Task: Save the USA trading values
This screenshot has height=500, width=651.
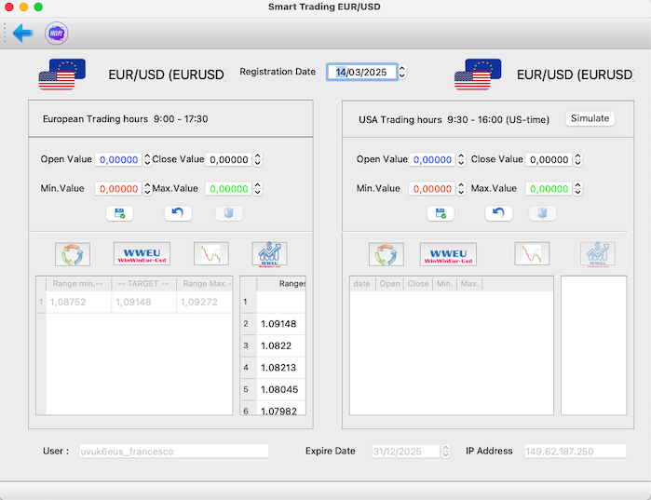Action: tap(441, 213)
